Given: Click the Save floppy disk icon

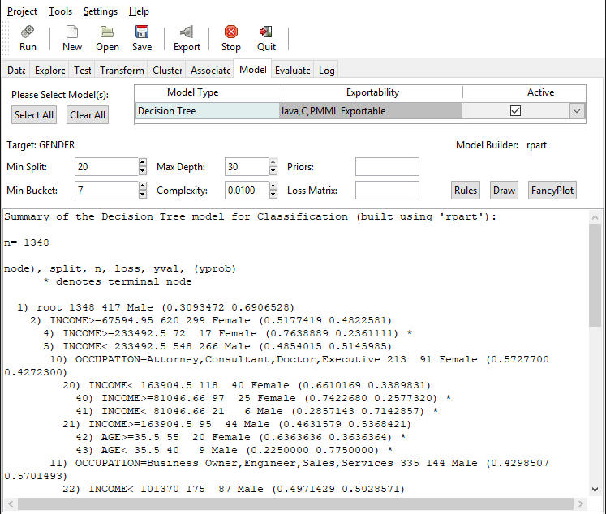Looking at the screenshot, I should (x=142, y=32).
